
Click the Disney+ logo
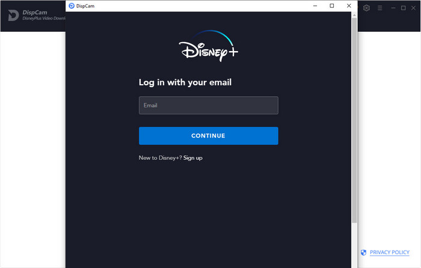(x=208, y=46)
